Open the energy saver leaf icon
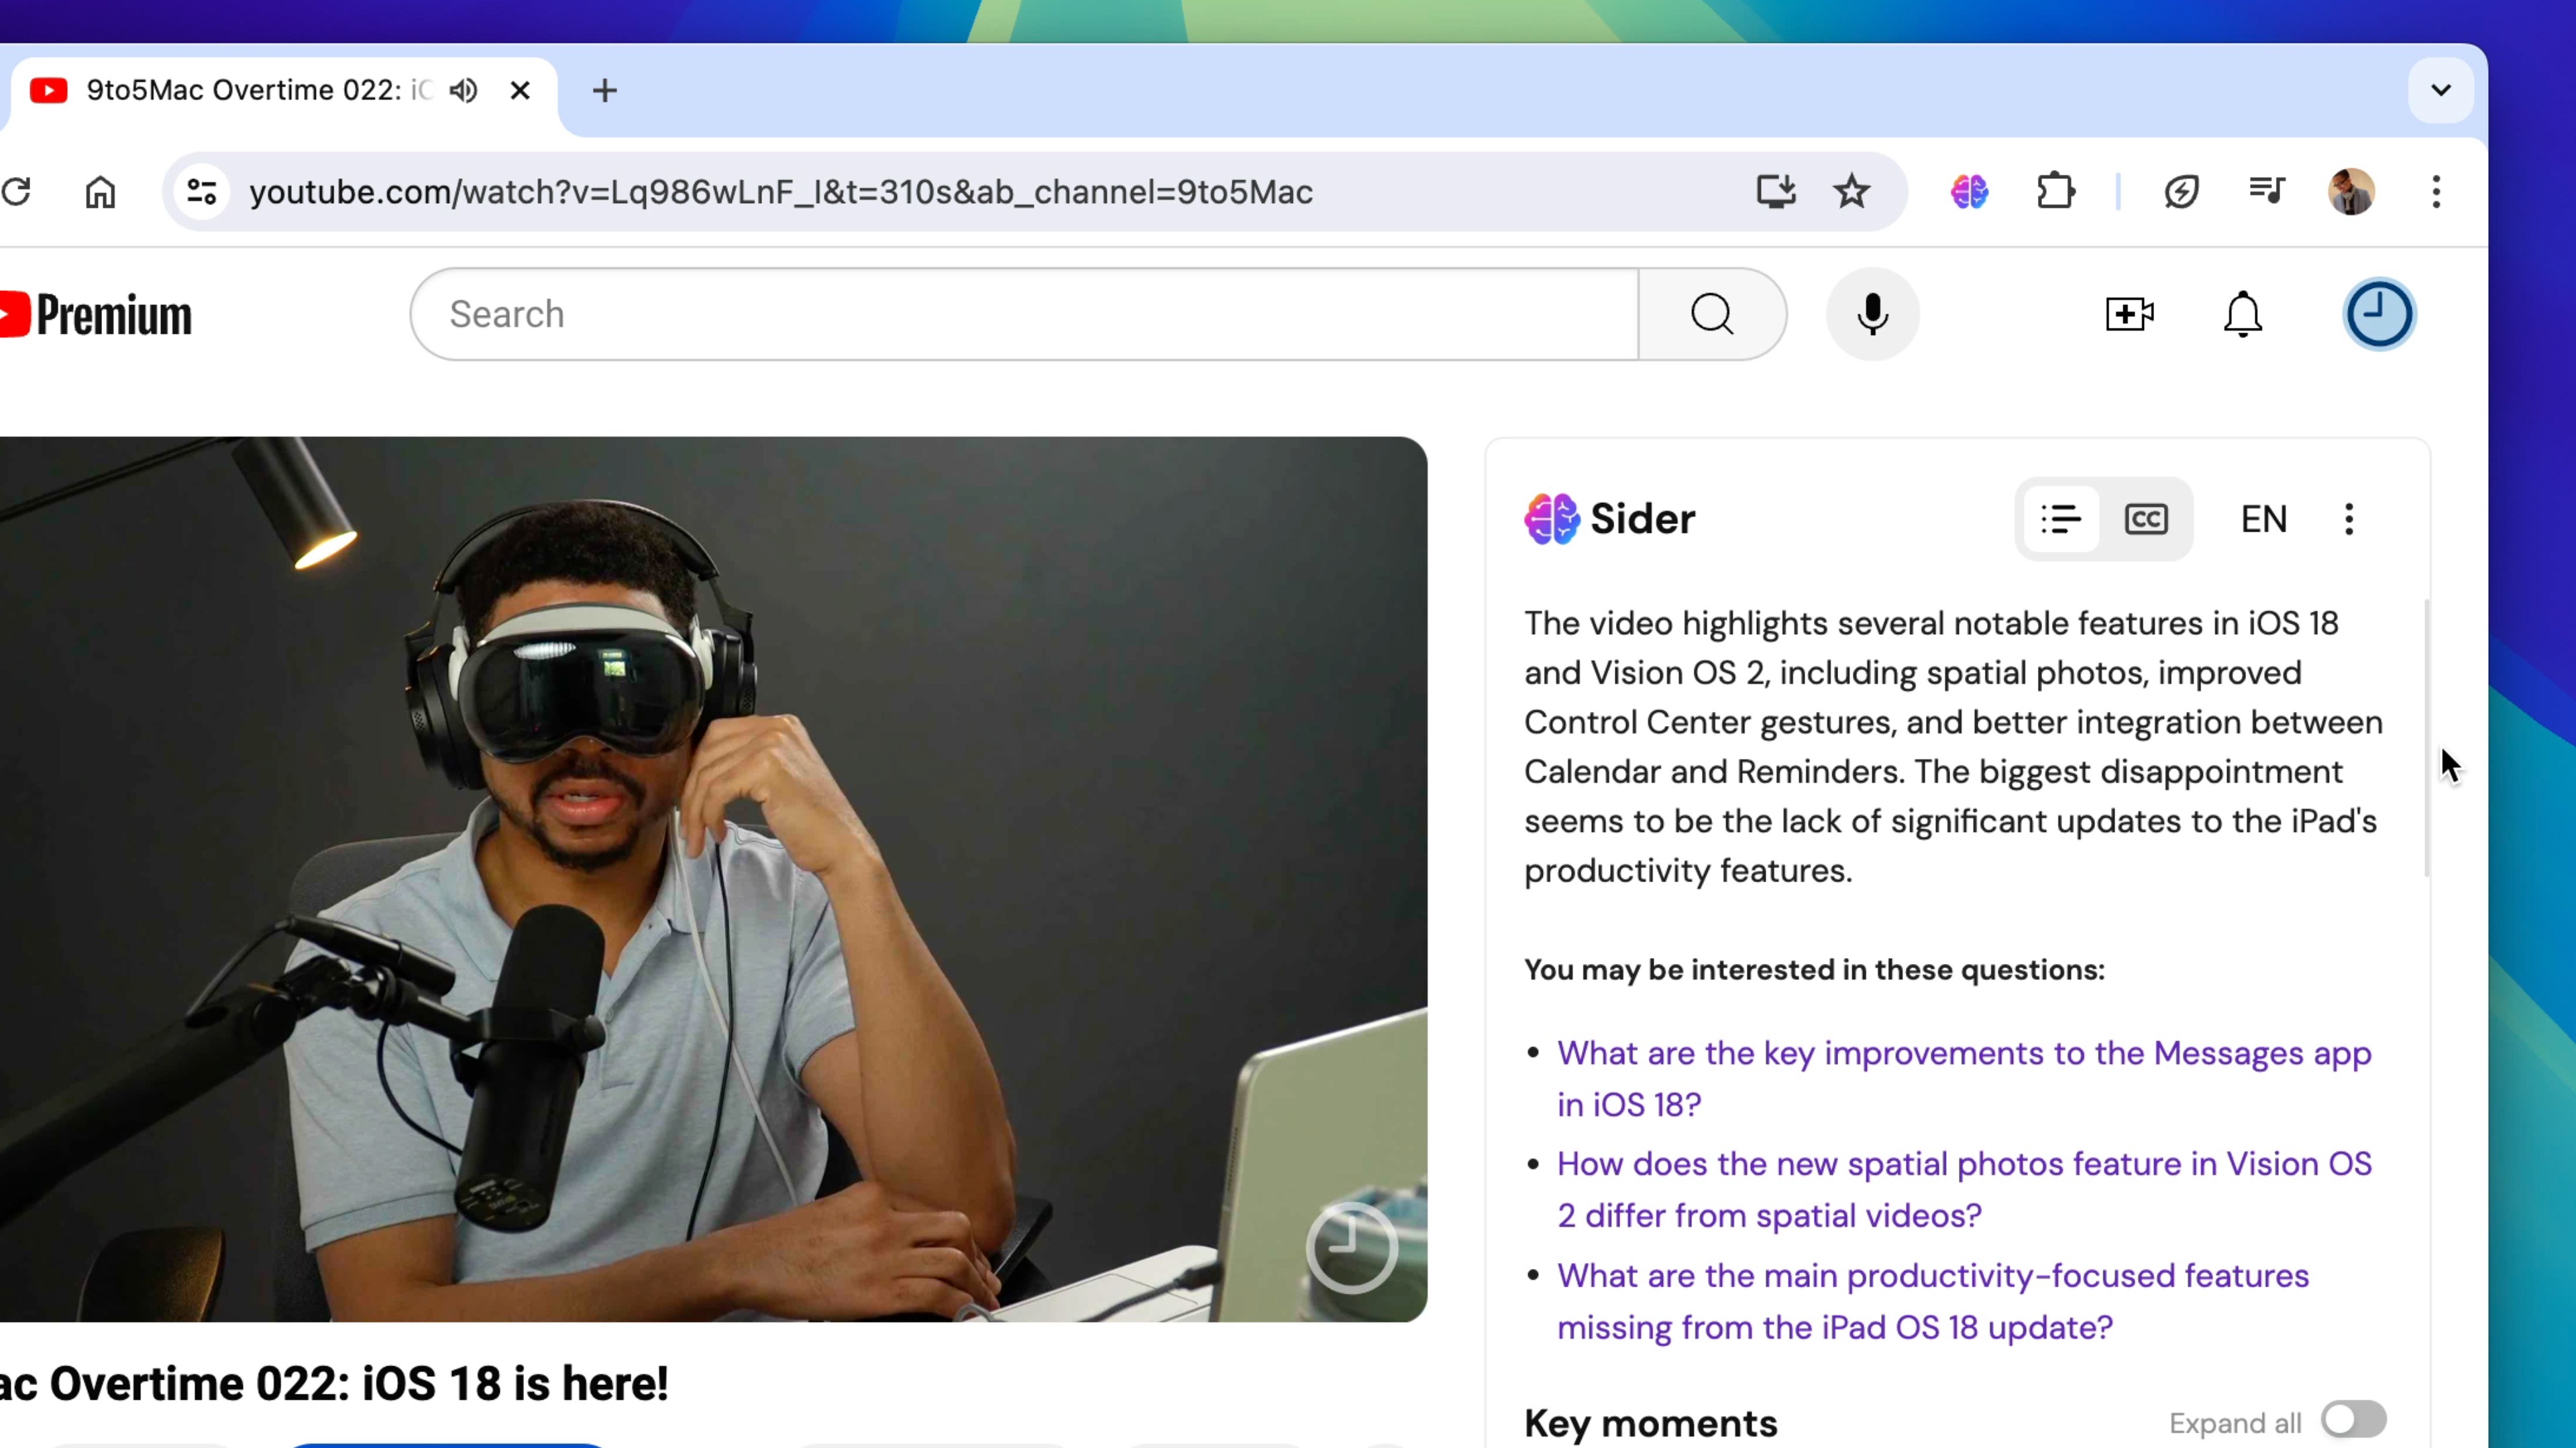Image resolution: width=2576 pixels, height=1448 pixels. (2182, 192)
